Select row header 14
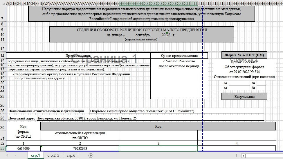This screenshot has height=159, width=283. [2, 56]
